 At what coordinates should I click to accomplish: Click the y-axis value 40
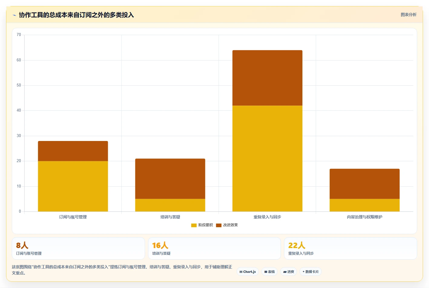[19, 110]
